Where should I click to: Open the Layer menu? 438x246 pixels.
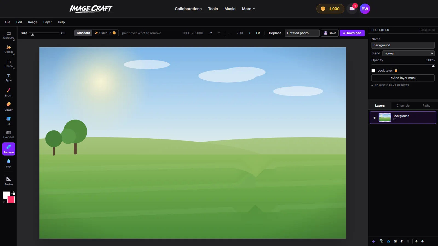pyautogui.click(x=47, y=22)
